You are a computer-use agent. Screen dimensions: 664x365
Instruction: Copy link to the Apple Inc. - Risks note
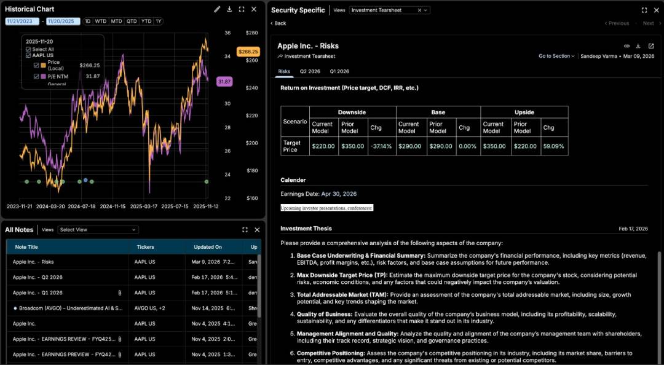[626, 46]
